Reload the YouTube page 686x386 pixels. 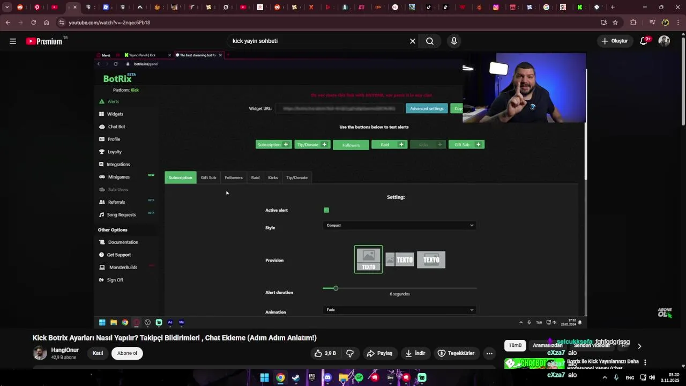click(x=33, y=23)
